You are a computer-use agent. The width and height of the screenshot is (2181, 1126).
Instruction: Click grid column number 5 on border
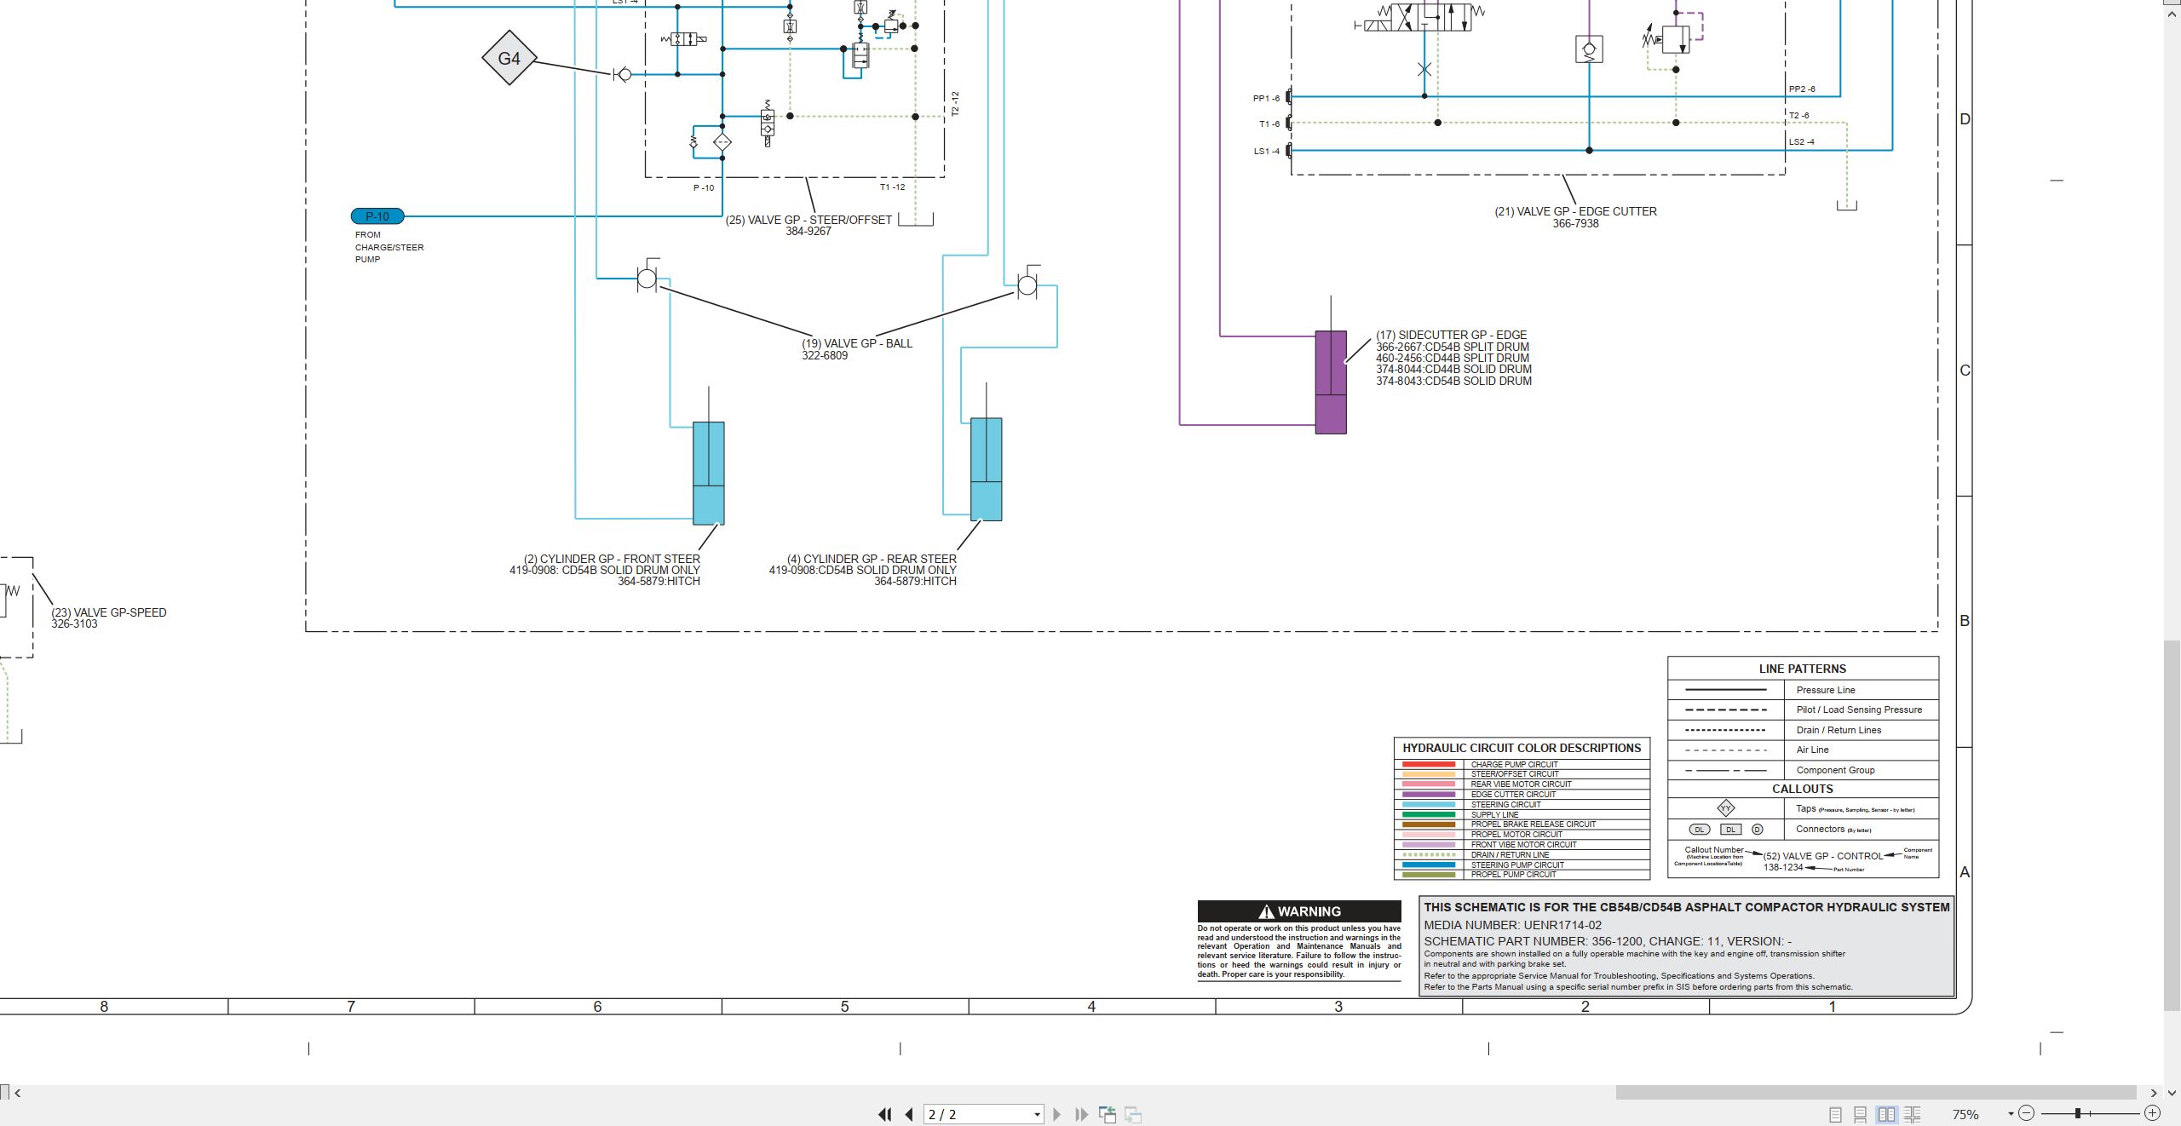[844, 1007]
